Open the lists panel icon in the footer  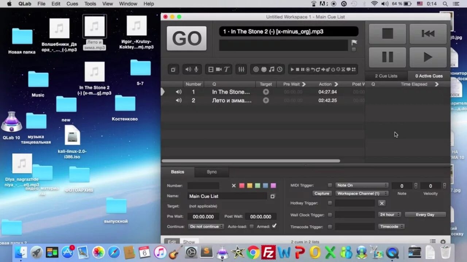(433, 242)
